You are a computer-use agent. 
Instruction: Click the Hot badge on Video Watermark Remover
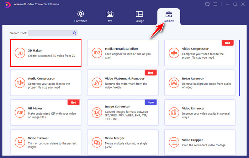tap(150, 73)
